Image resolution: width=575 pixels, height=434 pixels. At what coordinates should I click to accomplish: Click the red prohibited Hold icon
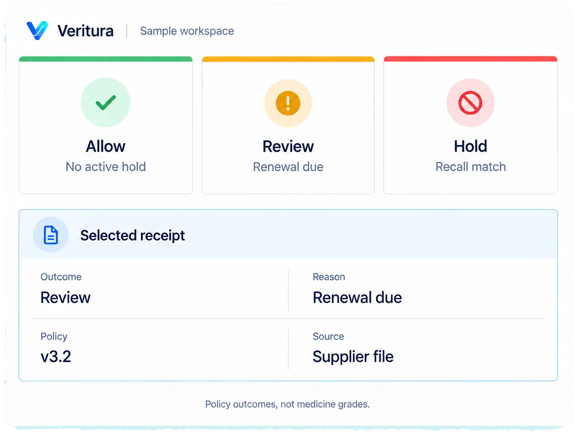click(x=470, y=102)
